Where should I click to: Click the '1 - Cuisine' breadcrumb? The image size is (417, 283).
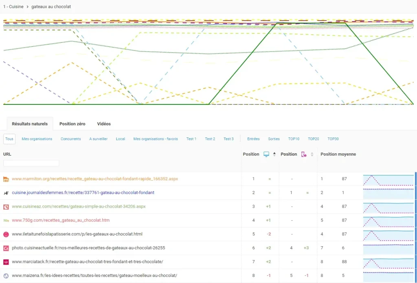pos(13,7)
